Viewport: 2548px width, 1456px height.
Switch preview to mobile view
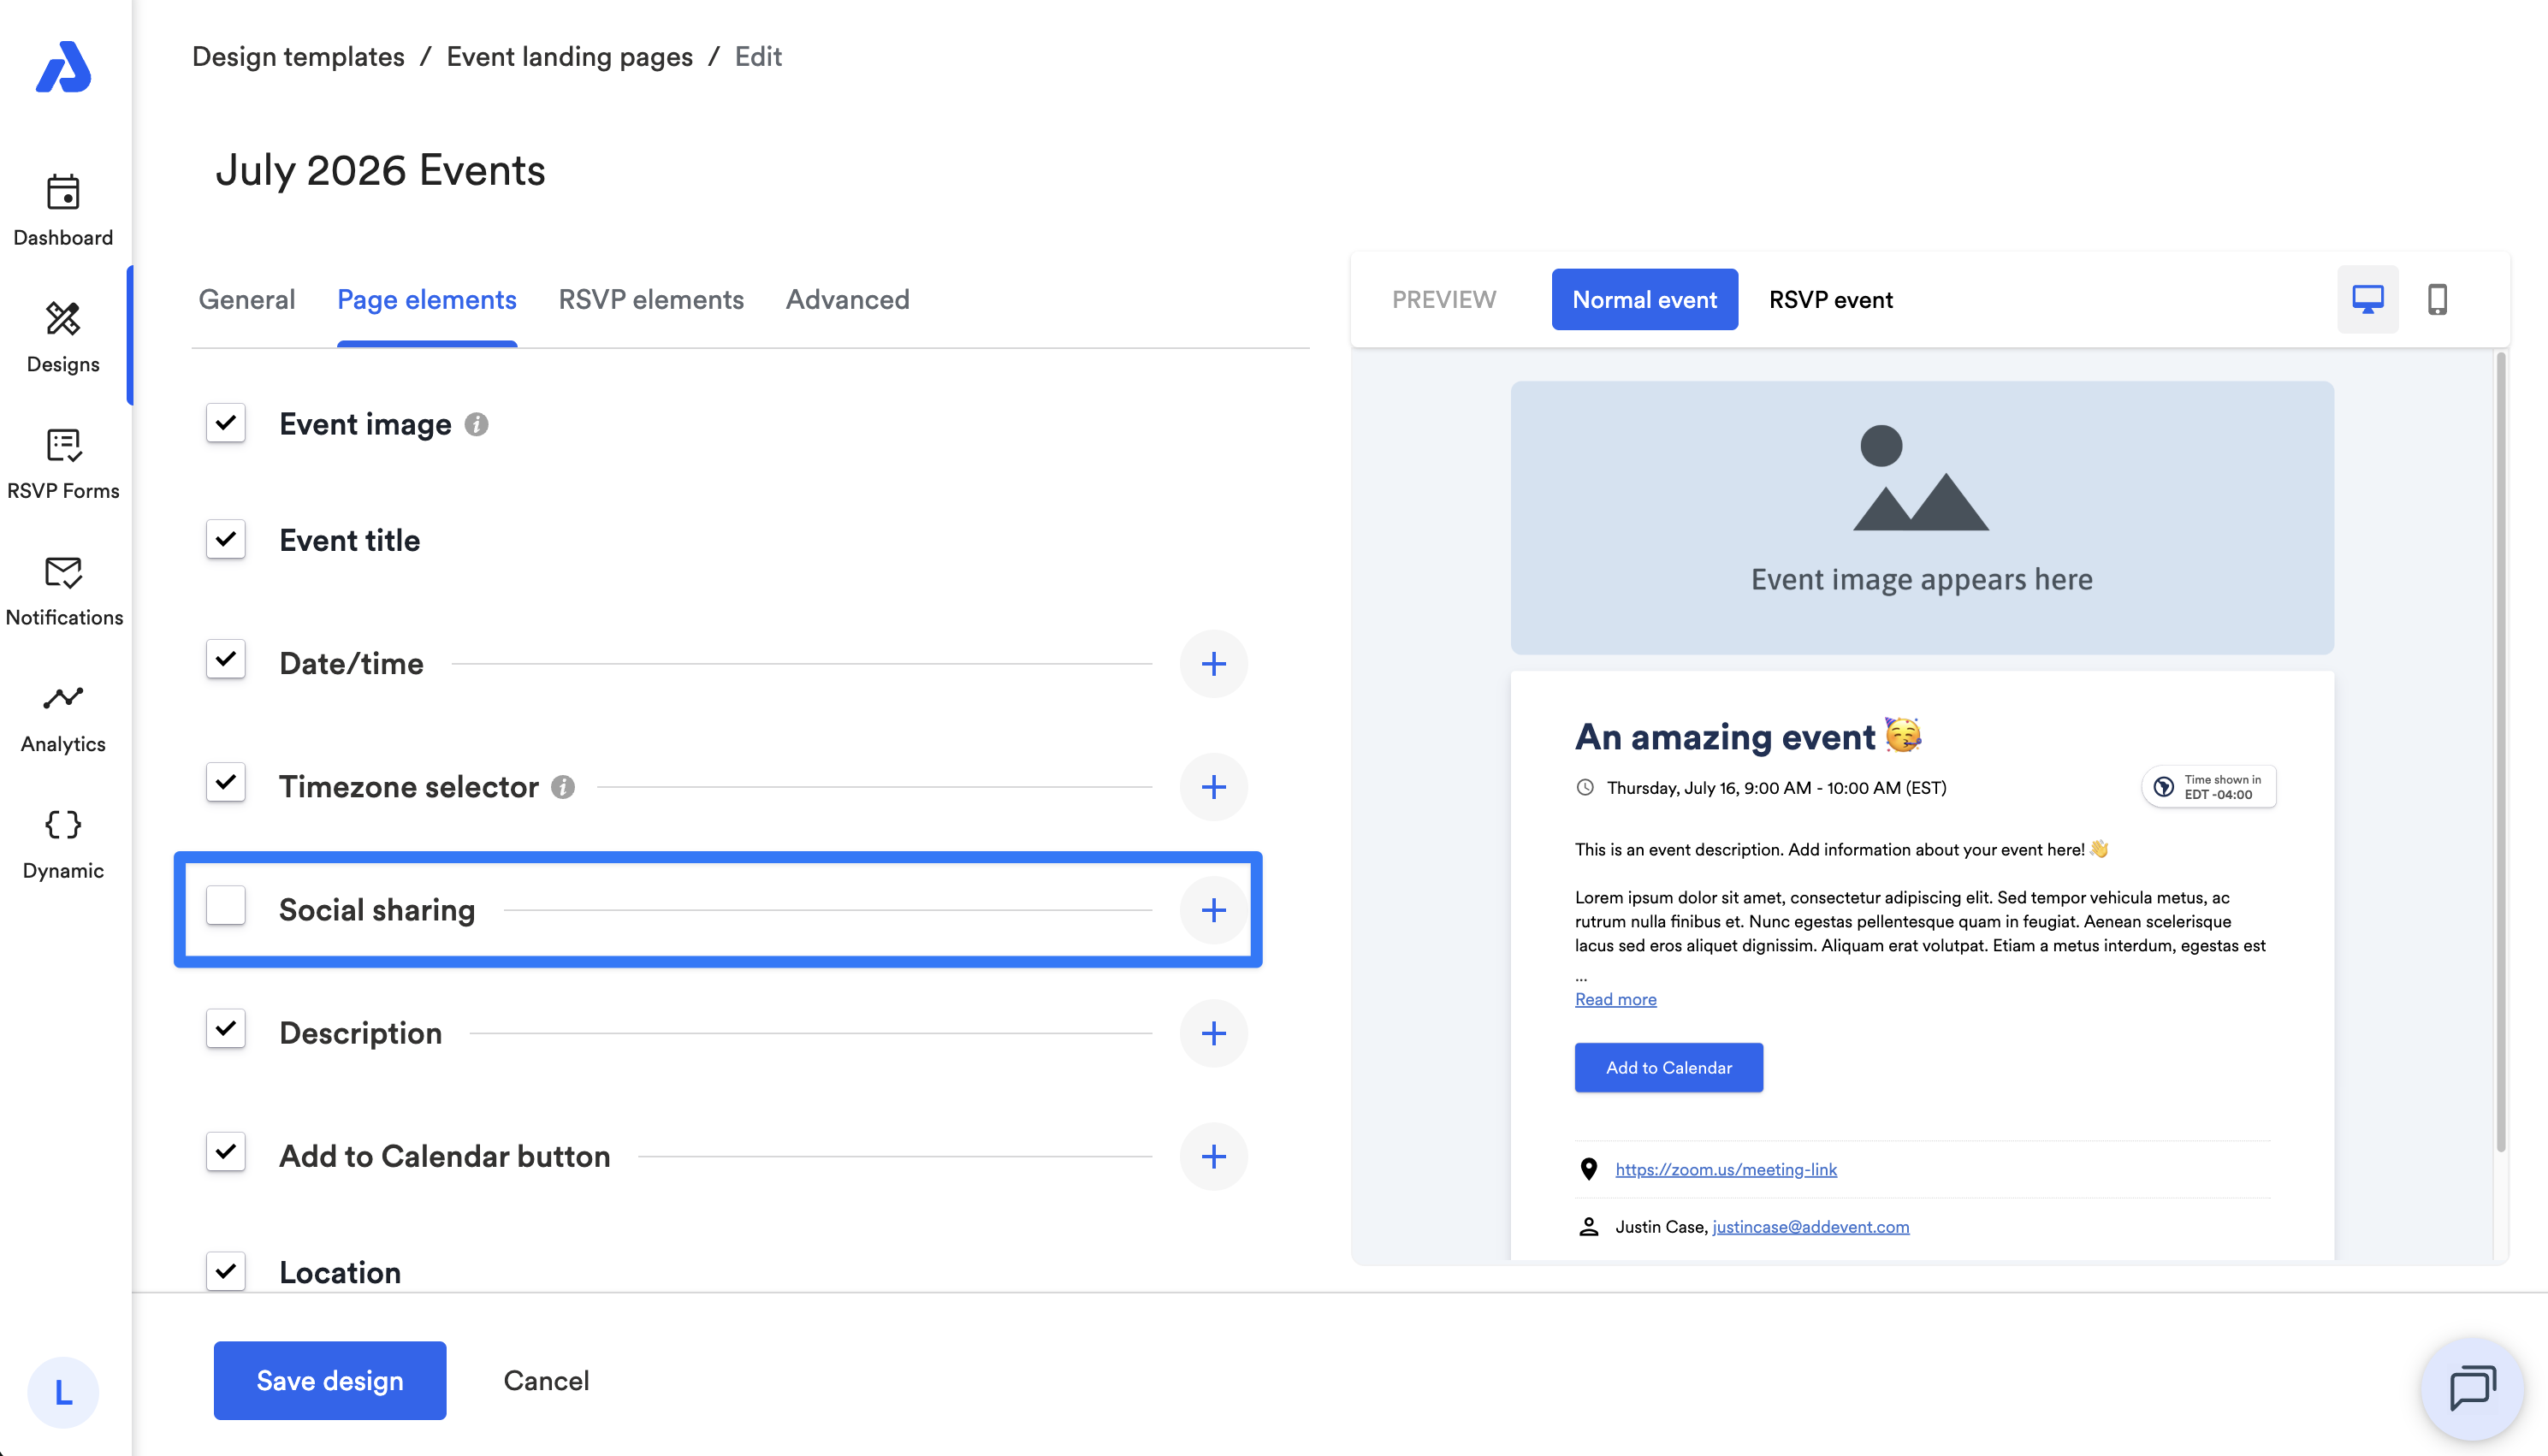coord(2437,299)
